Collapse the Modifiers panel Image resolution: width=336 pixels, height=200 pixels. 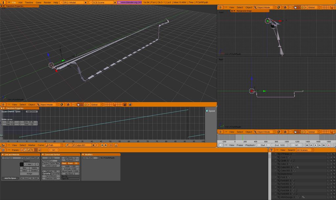pyautogui.click(x=83, y=155)
